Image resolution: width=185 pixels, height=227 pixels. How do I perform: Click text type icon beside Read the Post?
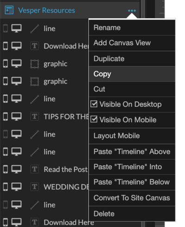(x=35, y=169)
